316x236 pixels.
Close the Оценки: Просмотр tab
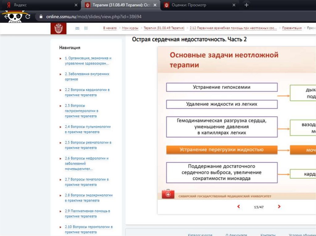click(x=234, y=5)
